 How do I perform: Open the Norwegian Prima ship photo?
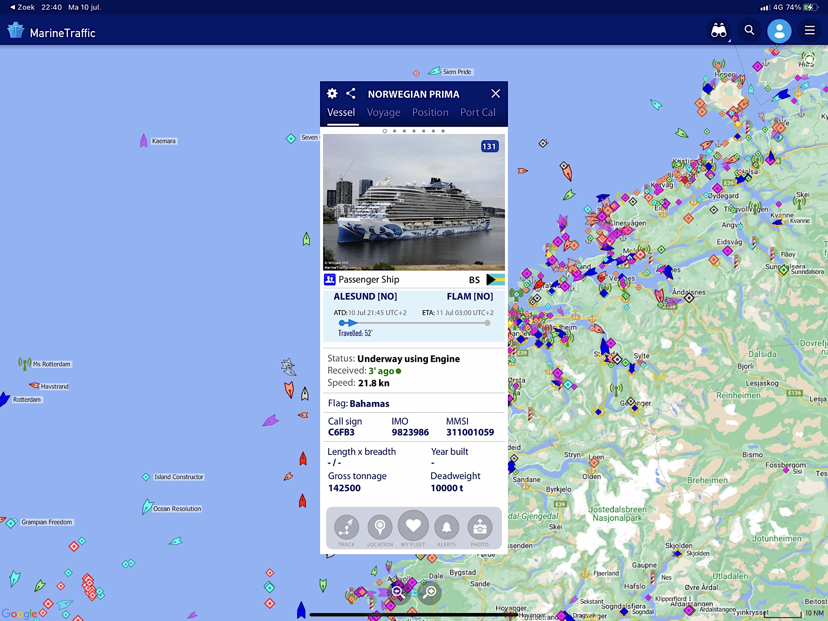(414, 202)
